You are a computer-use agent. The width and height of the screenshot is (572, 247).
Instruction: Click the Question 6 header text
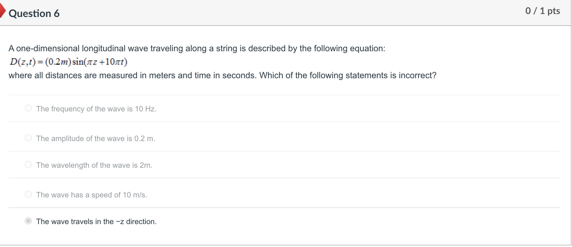34,13
